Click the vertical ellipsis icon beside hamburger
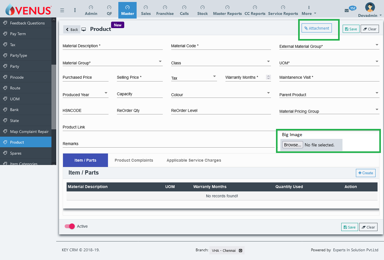Screen dimensions: 384x260 pos(75,10)
